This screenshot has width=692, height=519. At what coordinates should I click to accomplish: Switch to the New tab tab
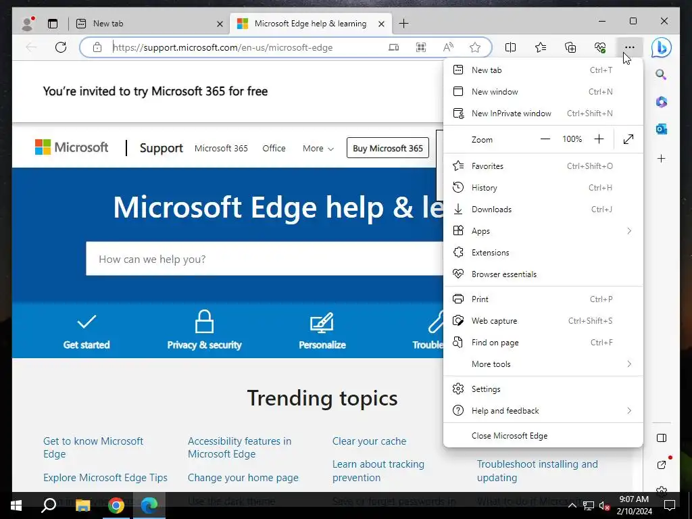point(149,24)
